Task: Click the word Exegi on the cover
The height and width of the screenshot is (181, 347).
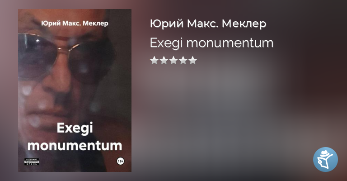Action: [x=75, y=129]
